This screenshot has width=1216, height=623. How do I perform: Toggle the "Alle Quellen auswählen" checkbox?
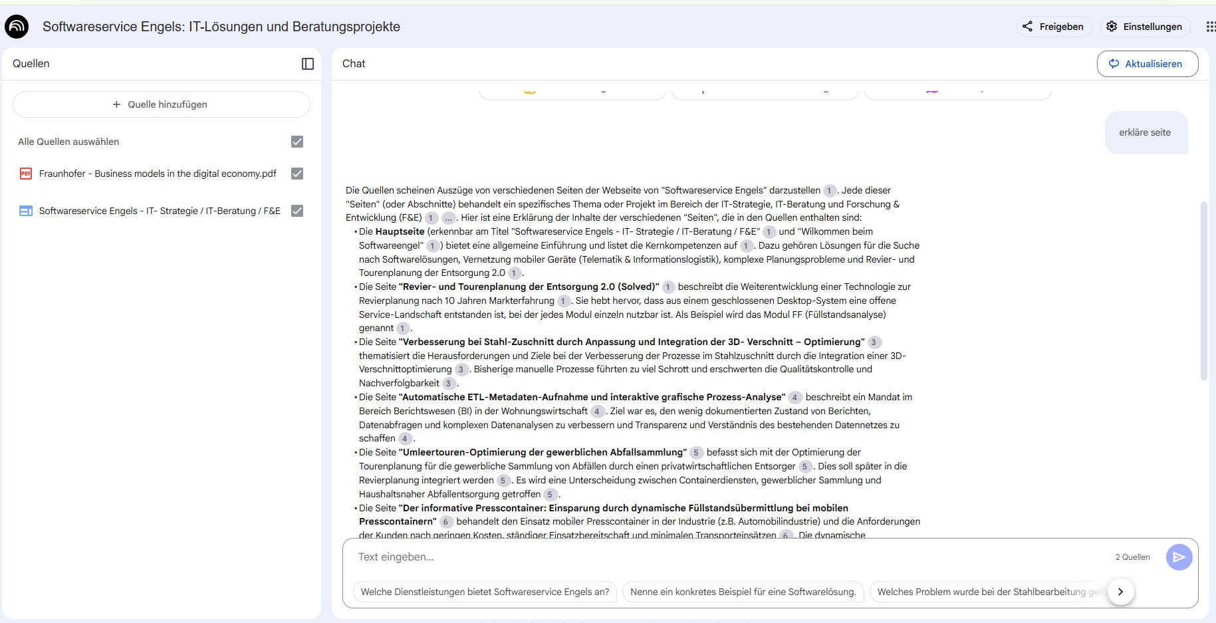pos(297,142)
